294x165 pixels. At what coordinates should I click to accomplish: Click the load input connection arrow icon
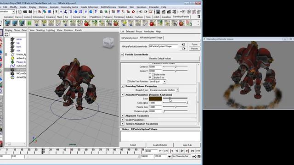[183, 44]
